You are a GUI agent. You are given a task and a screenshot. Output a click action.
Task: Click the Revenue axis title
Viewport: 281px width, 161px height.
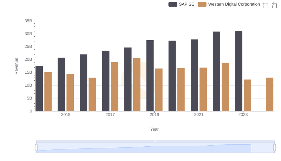coord(16,66)
